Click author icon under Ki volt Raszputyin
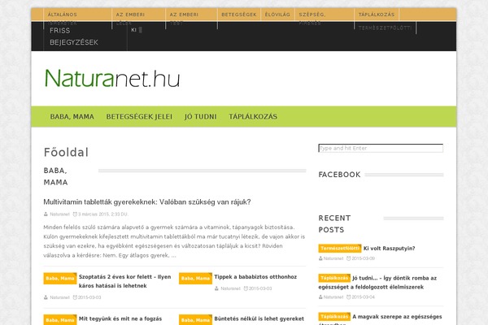 point(320,258)
